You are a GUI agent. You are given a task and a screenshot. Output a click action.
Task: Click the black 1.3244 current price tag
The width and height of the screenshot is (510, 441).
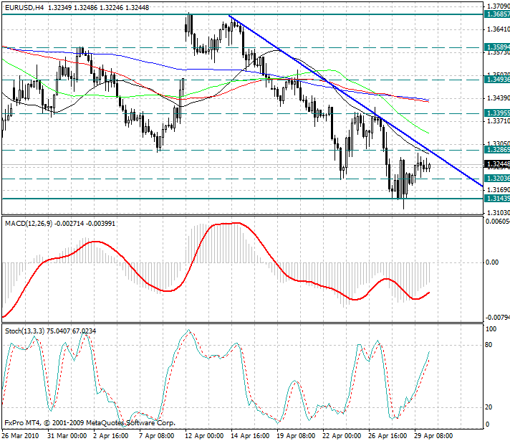(497, 163)
